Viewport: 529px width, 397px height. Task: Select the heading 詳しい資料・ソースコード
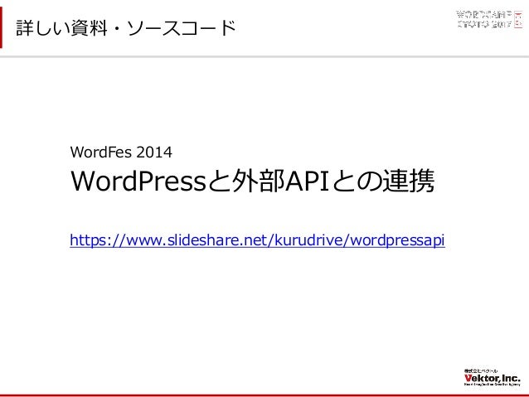[x=126, y=27]
